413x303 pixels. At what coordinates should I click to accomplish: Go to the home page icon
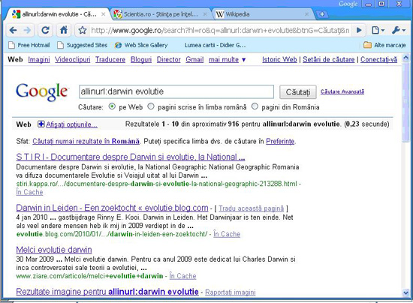[64, 31]
